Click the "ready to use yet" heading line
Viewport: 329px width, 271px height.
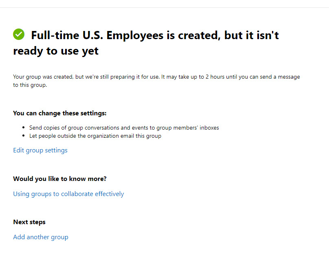tap(56, 52)
